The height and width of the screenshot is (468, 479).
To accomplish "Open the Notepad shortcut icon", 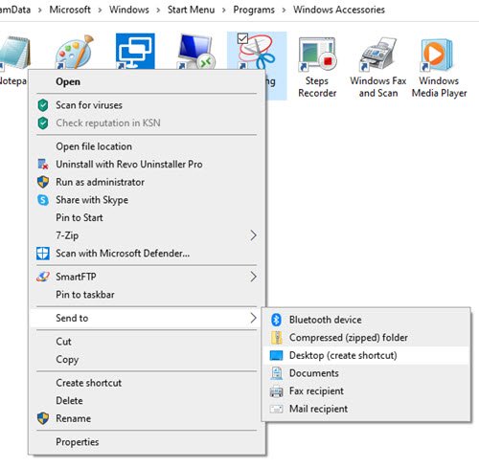I will [x=14, y=52].
